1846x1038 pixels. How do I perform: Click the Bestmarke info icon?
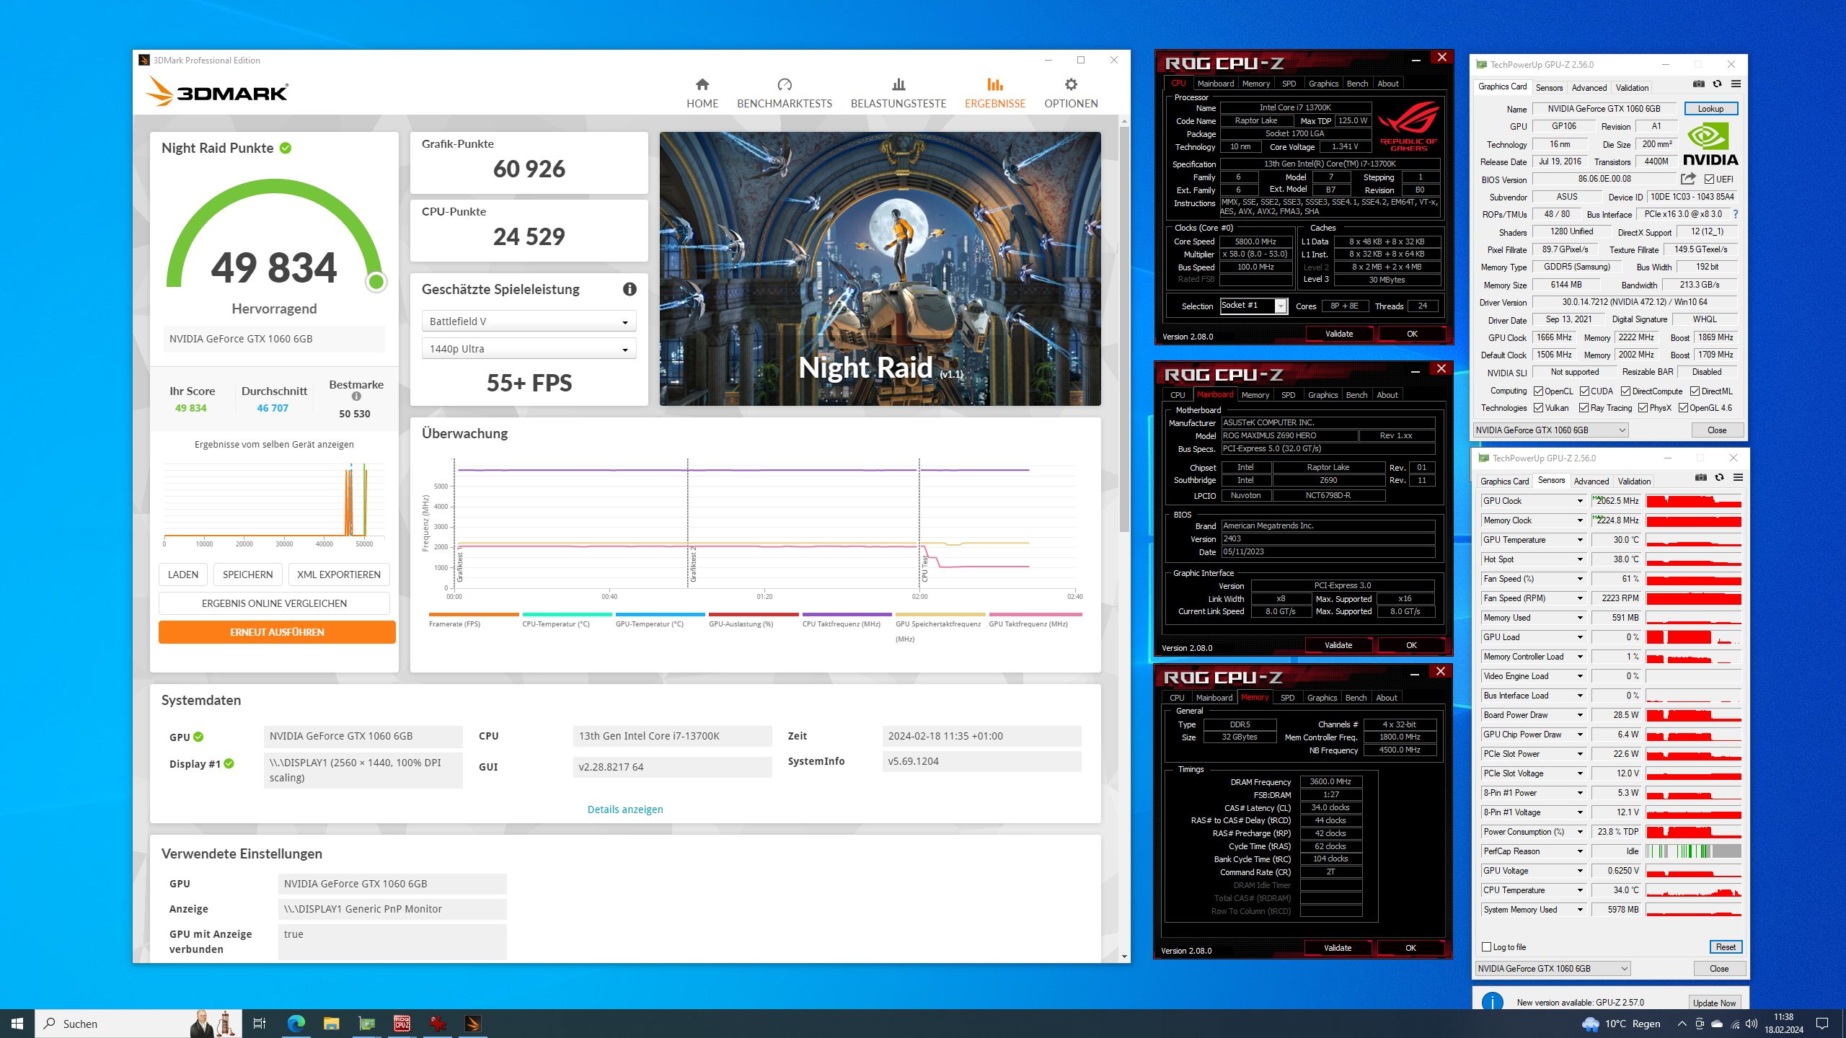click(x=356, y=396)
